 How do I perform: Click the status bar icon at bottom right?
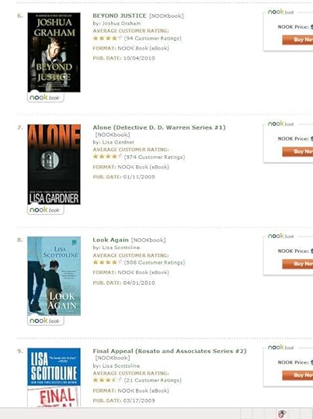coord(282,414)
